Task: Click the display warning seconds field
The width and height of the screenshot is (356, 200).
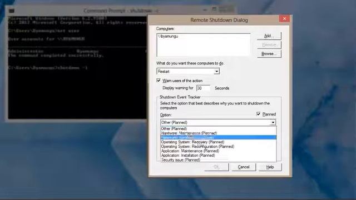Action: 203,88
